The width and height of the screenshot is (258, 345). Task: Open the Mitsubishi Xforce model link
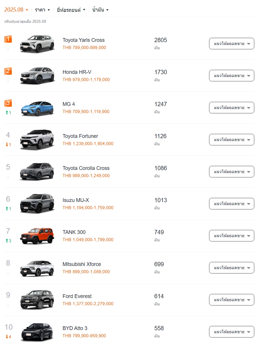pos(82,264)
